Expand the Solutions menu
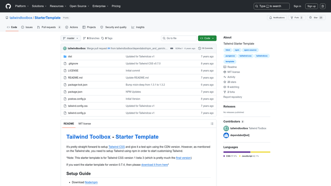331x186 pixels. 39,6
